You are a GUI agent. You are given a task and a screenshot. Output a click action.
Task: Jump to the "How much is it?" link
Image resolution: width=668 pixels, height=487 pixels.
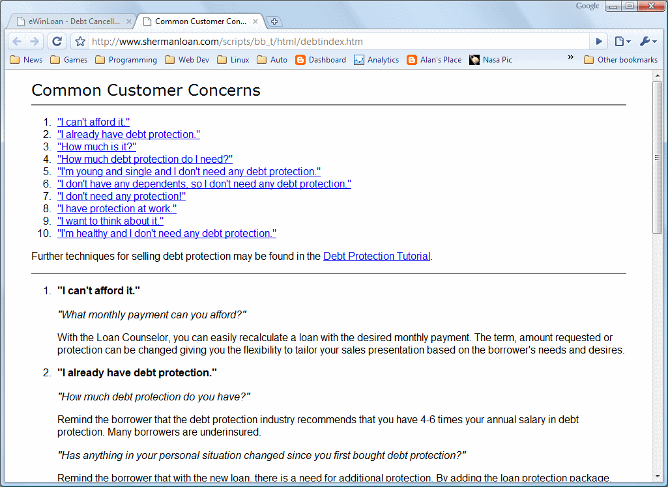96,147
